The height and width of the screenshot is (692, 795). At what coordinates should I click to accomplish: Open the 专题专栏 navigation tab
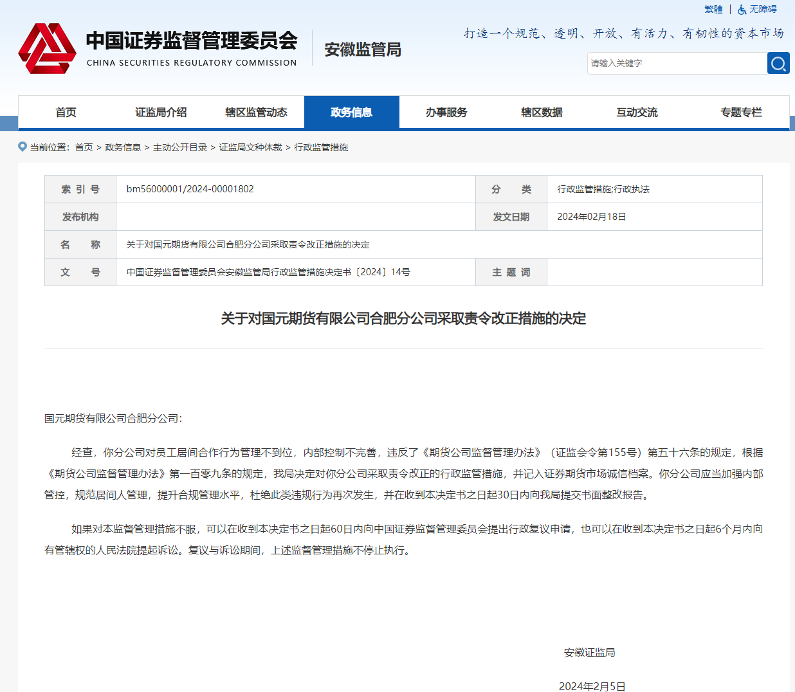click(x=741, y=112)
